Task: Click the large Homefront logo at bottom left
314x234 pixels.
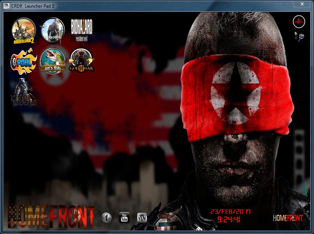Action: (x=52, y=217)
